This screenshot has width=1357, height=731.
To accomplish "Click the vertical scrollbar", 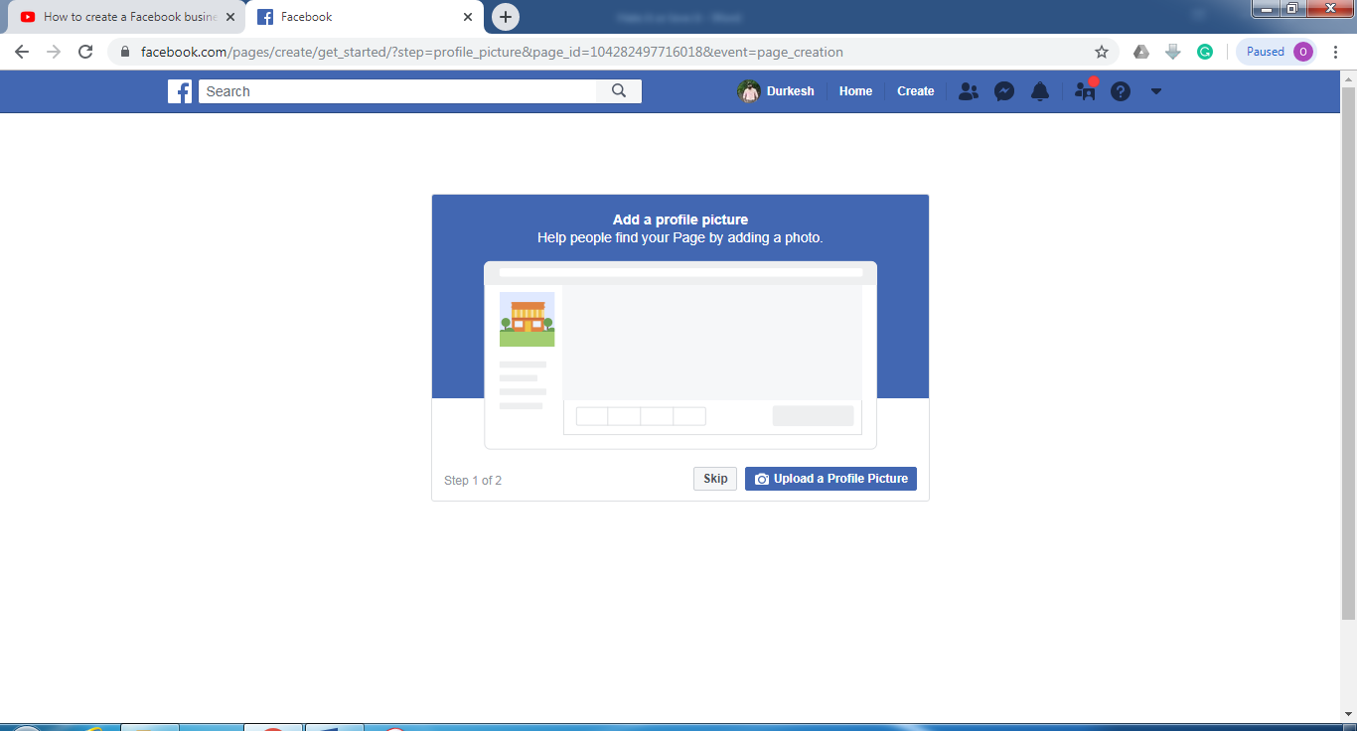I will pyautogui.click(x=1348, y=353).
